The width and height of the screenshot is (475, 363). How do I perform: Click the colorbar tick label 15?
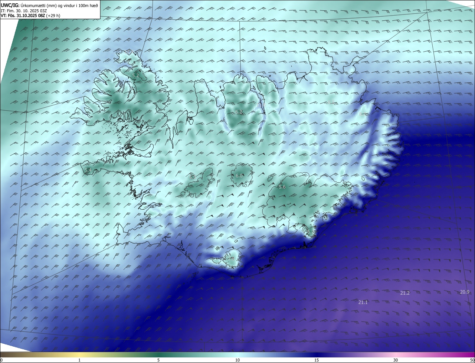pyautogui.click(x=317, y=360)
